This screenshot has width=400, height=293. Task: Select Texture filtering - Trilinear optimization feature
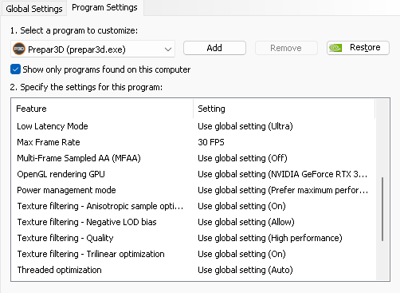pos(91,254)
